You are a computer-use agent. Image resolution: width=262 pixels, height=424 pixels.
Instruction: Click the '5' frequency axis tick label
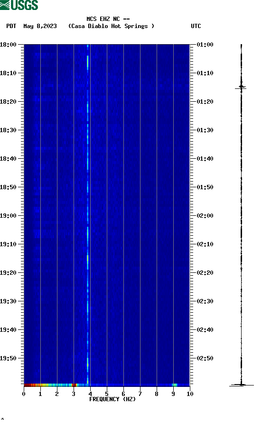coord(107,394)
